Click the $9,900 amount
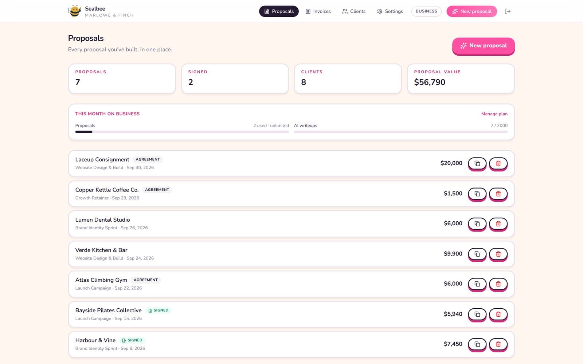Image resolution: width=583 pixels, height=364 pixels. click(x=453, y=253)
